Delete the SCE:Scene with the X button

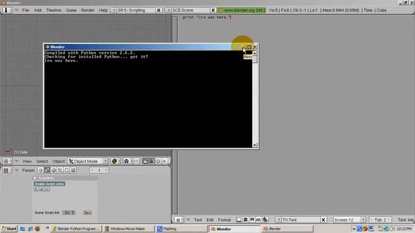coord(213,10)
